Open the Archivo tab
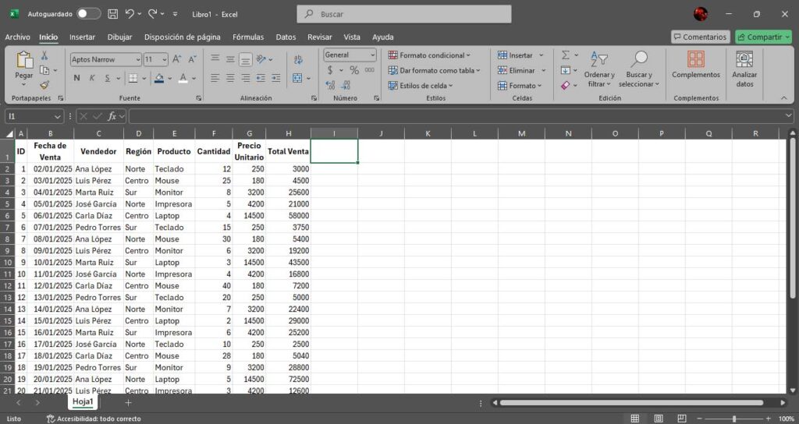Viewport: 799px width, 424px height. [17, 37]
